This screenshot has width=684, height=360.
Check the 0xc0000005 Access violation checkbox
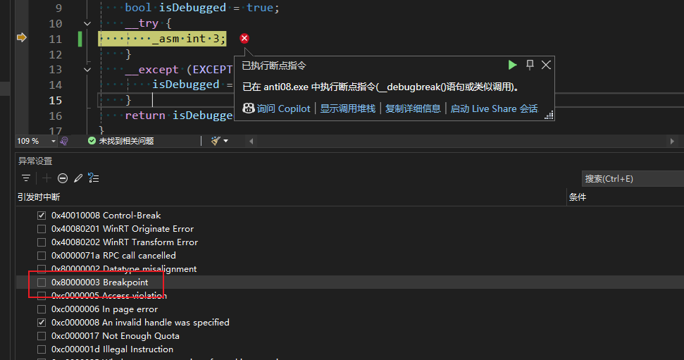pos(42,296)
